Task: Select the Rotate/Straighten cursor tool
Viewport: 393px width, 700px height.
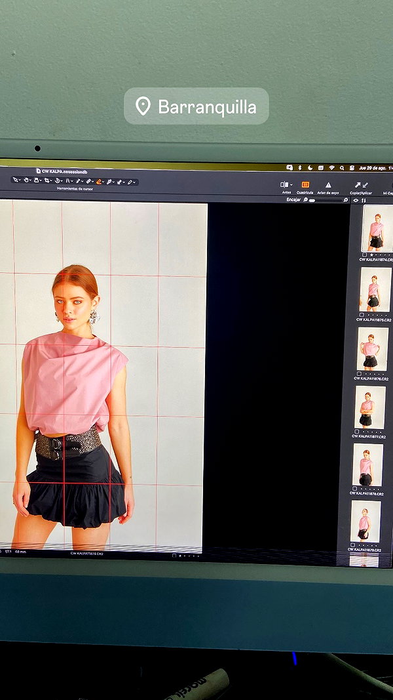Action: tap(57, 180)
